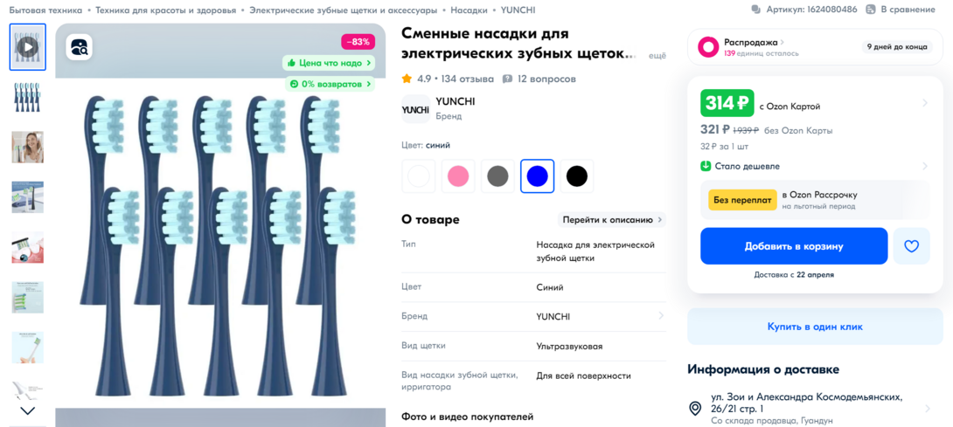Image resolution: width=953 pixels, height=427 pixels.
Task: Click the delivery location pin icon
Action: [695, 408]
